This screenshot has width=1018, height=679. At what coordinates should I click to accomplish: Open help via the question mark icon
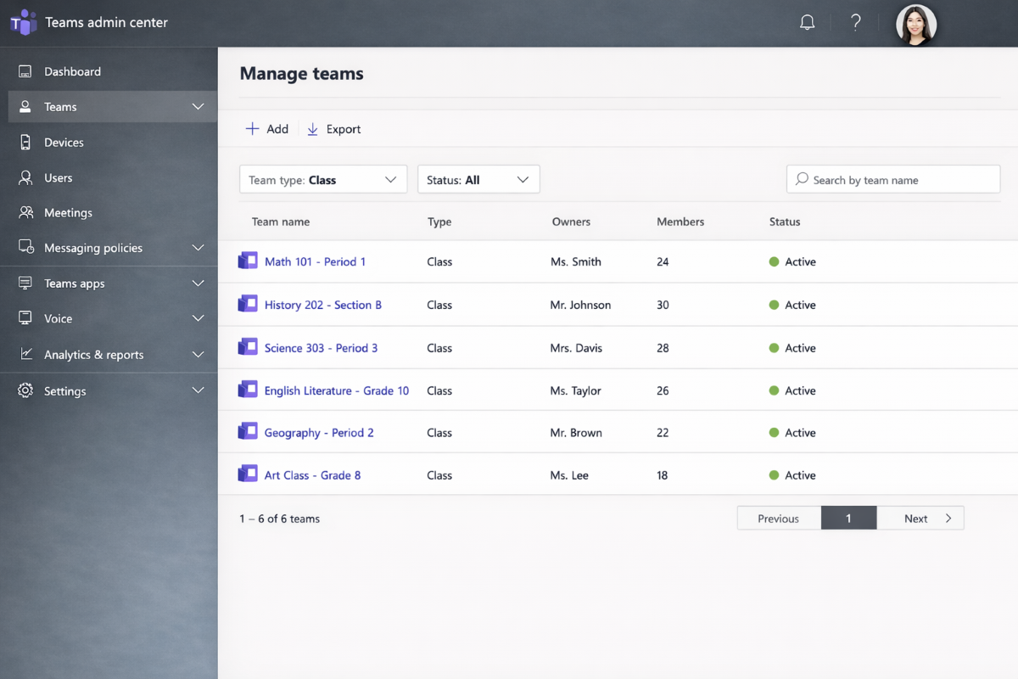tap(856, 23)
